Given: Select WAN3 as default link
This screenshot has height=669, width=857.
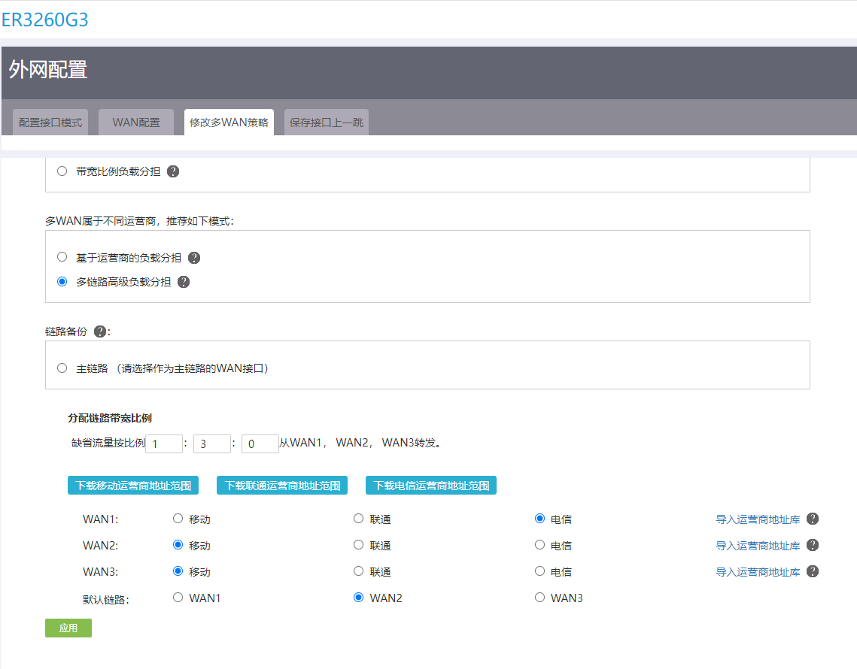Looking at the screenshot, I should (x=539, y=598).
